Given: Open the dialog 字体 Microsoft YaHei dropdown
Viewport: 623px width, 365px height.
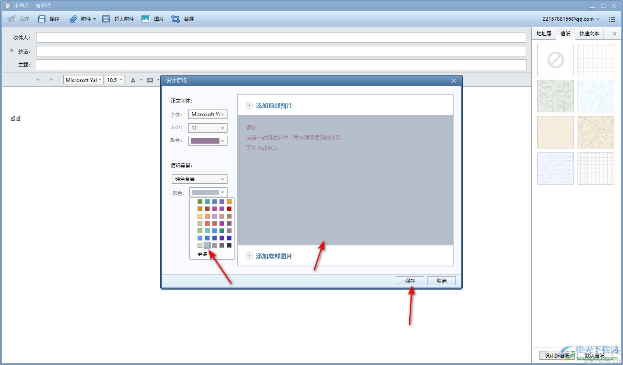Looking at the screenshot, I should click(208, 114).
